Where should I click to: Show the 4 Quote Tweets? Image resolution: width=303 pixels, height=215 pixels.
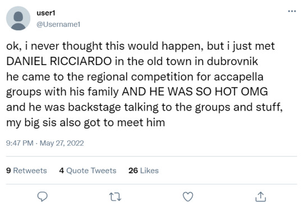pos(88,171)
